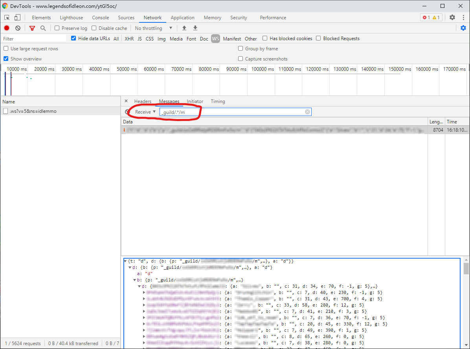Screen dimensions: 470x349
Task: Toggle Preserve log checkbox
Action: pyautogui.click(x=57, y=28)
